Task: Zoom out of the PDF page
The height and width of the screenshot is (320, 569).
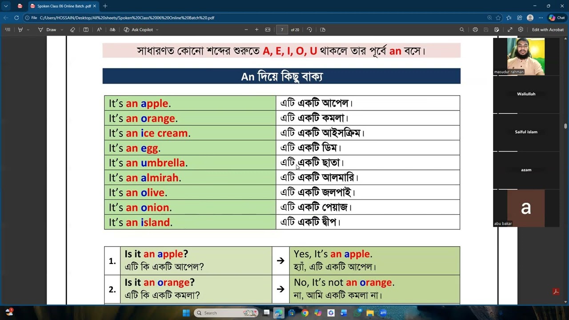Action: tap(246, 30)
